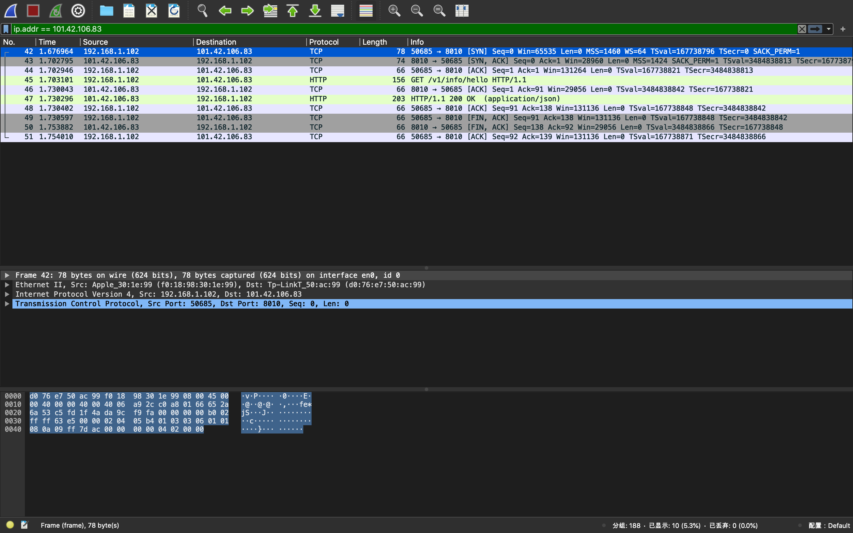Sort packets by No. column header
This screenshot has width=853, height=533.
(x=18, y=42)
